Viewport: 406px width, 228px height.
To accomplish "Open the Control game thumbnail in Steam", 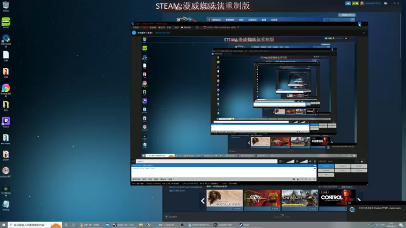I will coord(337,199).
